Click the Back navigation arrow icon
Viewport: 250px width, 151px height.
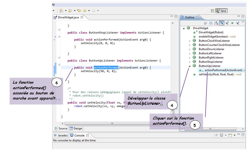point(85,11)
